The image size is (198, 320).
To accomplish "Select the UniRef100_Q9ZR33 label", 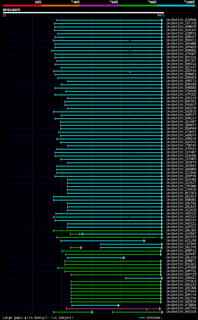I will [x=181, y=112].
